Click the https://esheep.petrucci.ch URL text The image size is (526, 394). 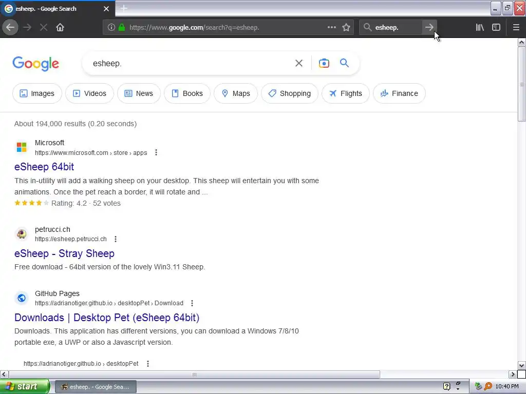[x=71, y=239]
